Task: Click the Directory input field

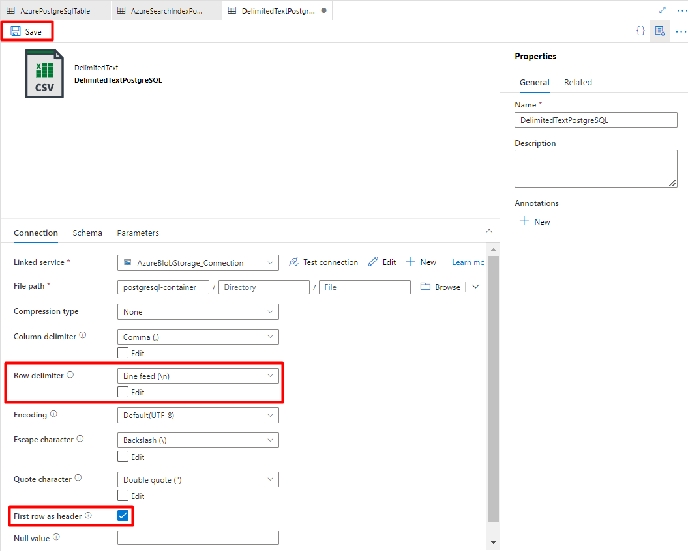Action: pos(264,287)
